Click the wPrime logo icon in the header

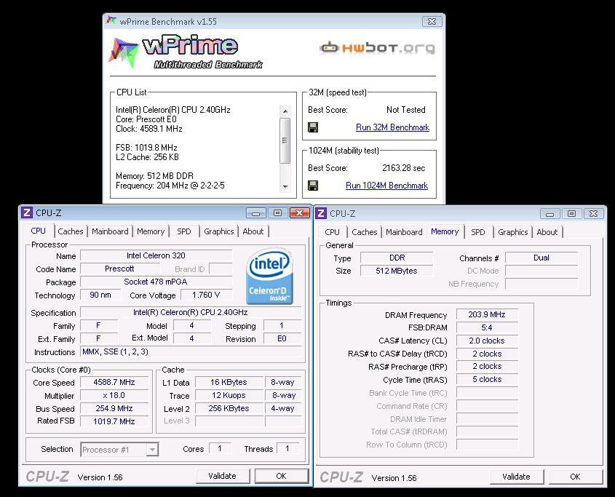[x=124, y=53]
